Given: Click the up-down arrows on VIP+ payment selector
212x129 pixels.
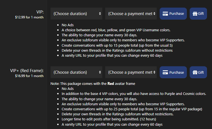Looking at the screenshot, I should [x=155, y=73].
